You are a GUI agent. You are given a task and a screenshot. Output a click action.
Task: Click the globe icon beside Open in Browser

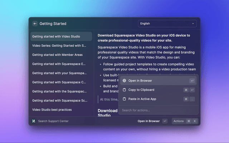coord(124,81)
